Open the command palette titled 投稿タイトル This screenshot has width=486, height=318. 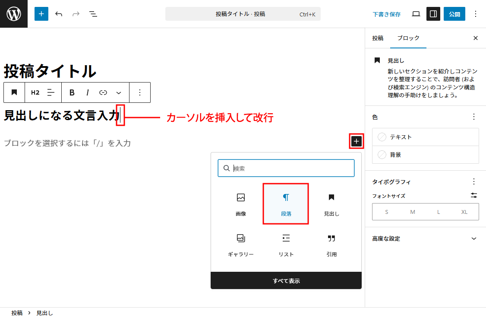click(x=243, y=14)
